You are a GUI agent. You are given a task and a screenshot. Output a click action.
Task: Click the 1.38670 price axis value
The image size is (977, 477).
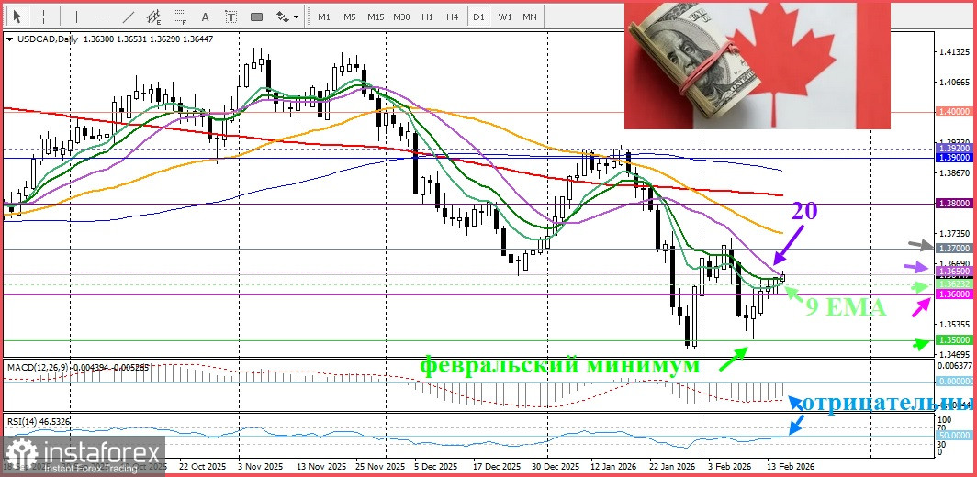click(953, 172)
